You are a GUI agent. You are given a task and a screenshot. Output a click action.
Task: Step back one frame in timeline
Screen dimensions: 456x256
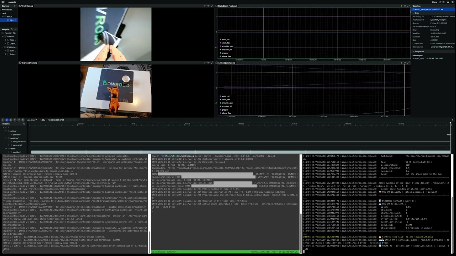pos(15,120)
